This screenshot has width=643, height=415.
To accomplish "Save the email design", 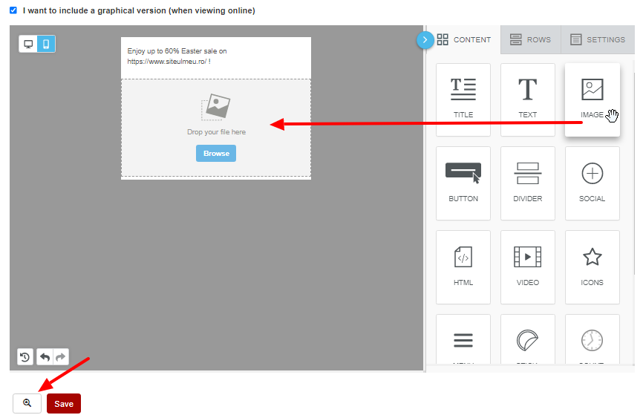I will click(64, 404).
